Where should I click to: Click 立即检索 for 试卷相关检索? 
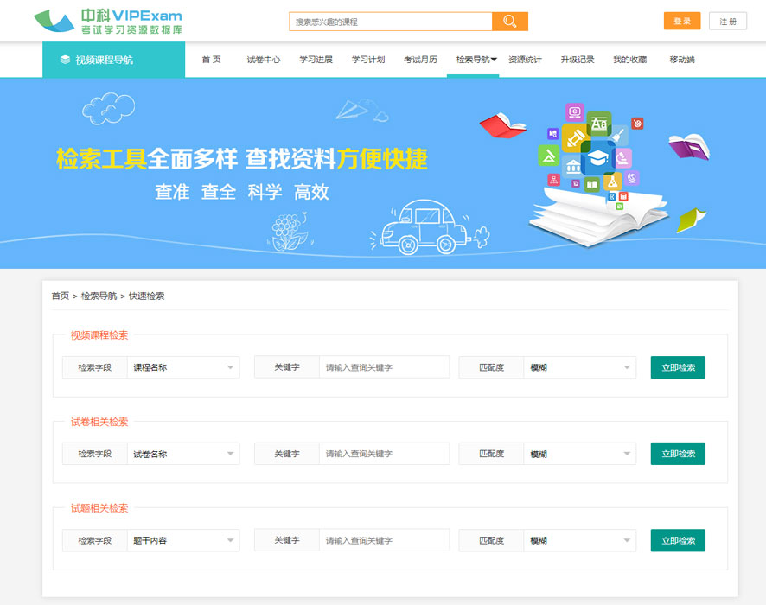point(678,454)
